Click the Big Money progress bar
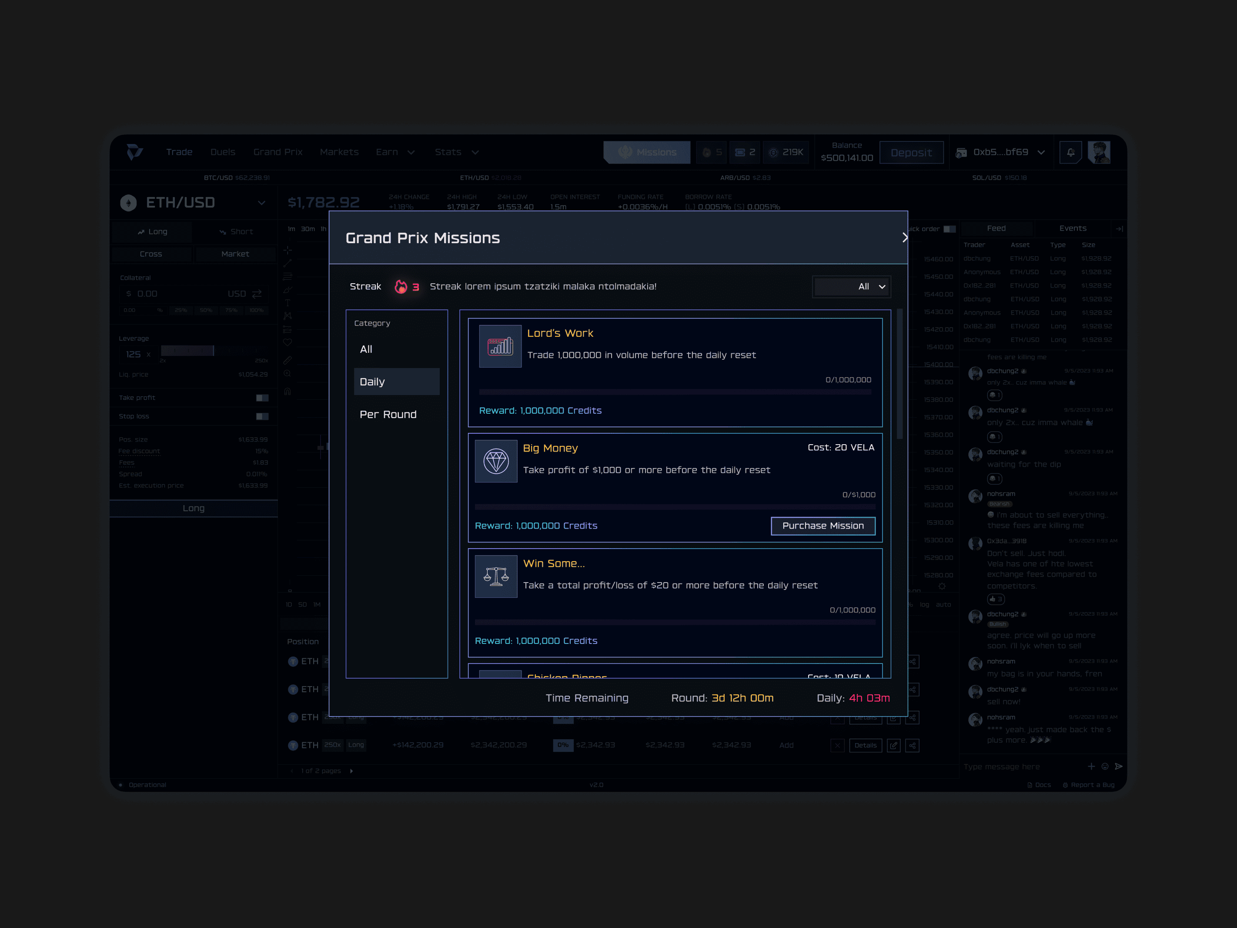This screenshot has width=1237, height=928. (675, 507)
